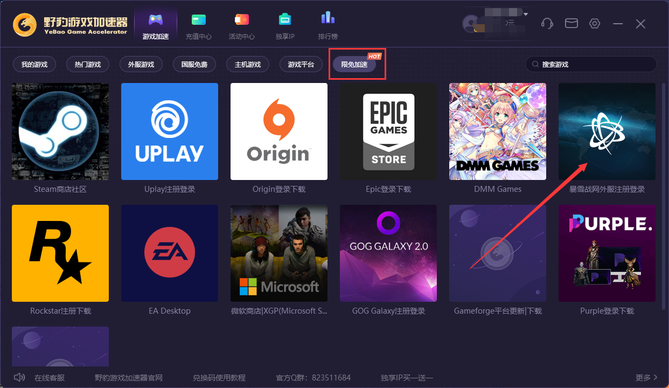Select the 外服游戏 category tab
669x388 pixels.
coord(141,65)
